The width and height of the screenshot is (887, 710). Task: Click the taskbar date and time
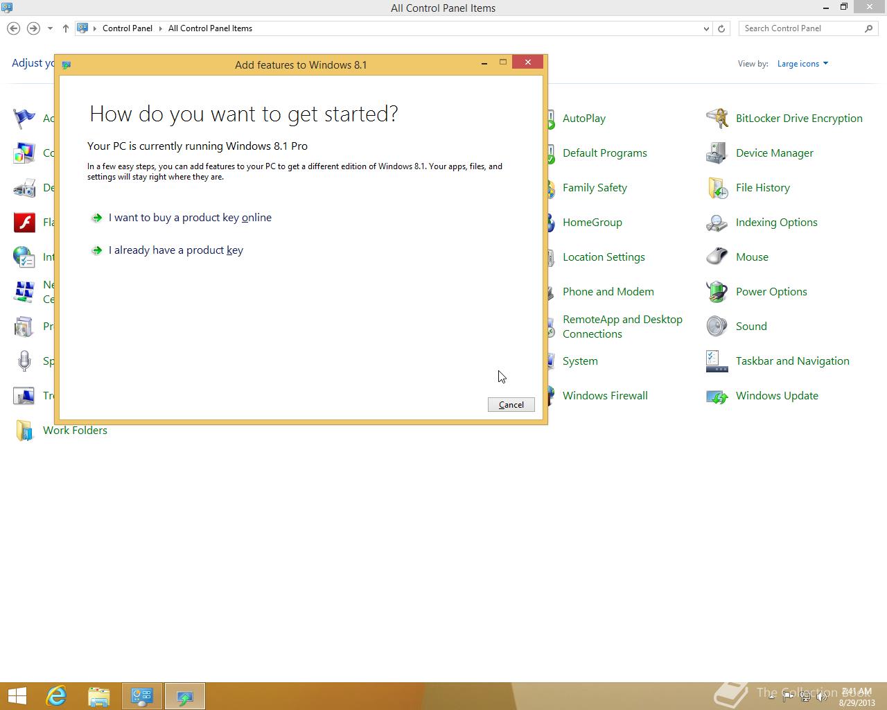[857, 697]
